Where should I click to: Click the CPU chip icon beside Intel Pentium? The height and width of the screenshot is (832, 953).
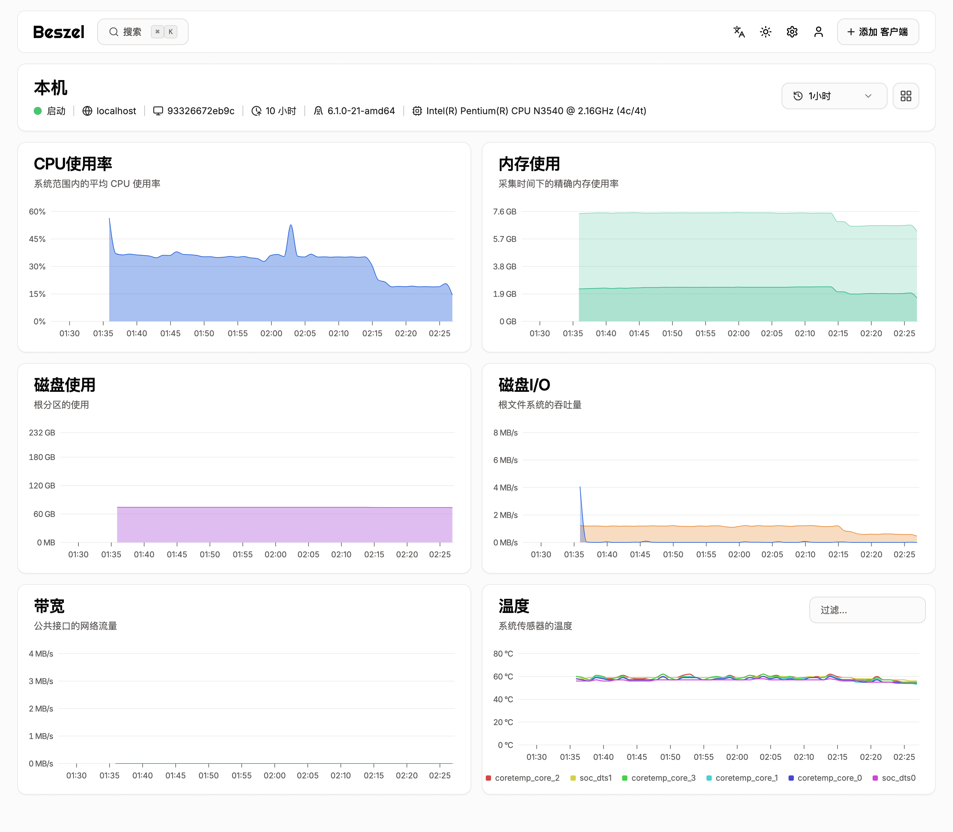[417, 111]
